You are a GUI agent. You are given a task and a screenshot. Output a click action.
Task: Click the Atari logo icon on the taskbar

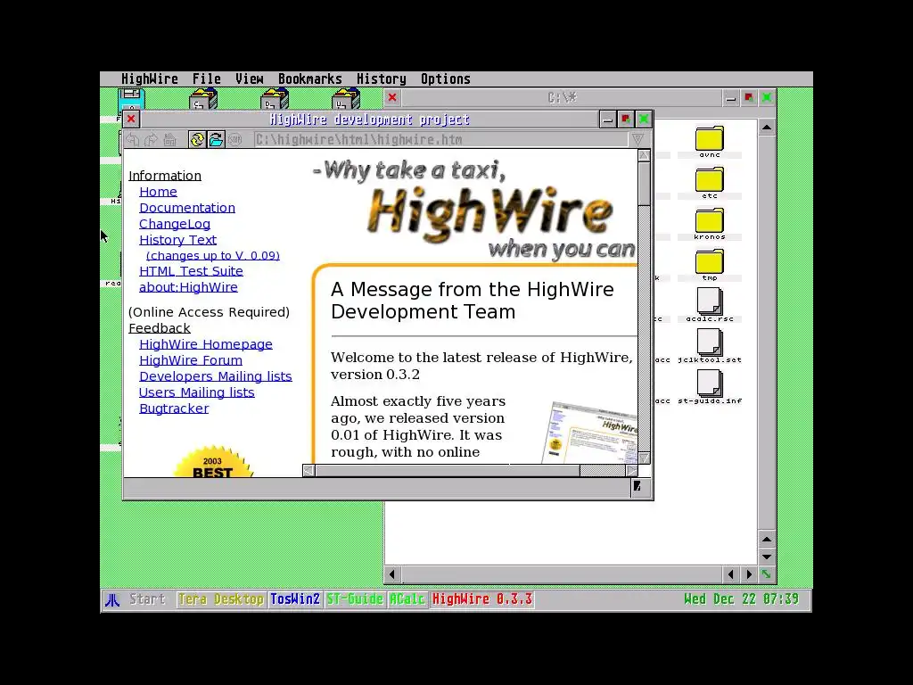[x=111, y=599]
